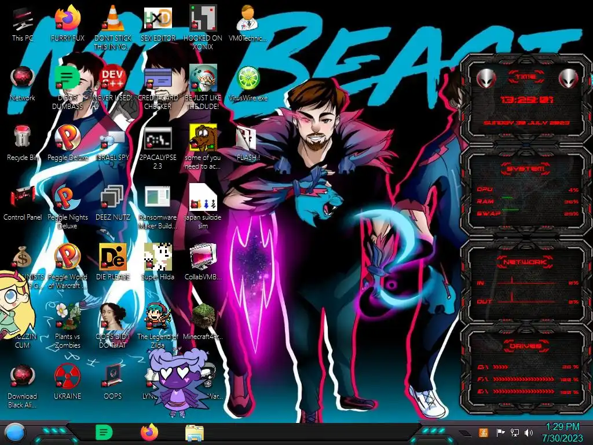Select the UKRAINE radiation symbol shortcut

[67, 382]
